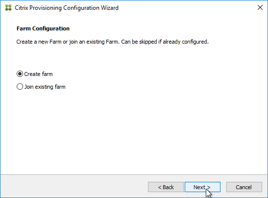Click the 'Next >' button
Viewport: 268px width, 198px height.
pyautogui.click(x=202, y=187)
